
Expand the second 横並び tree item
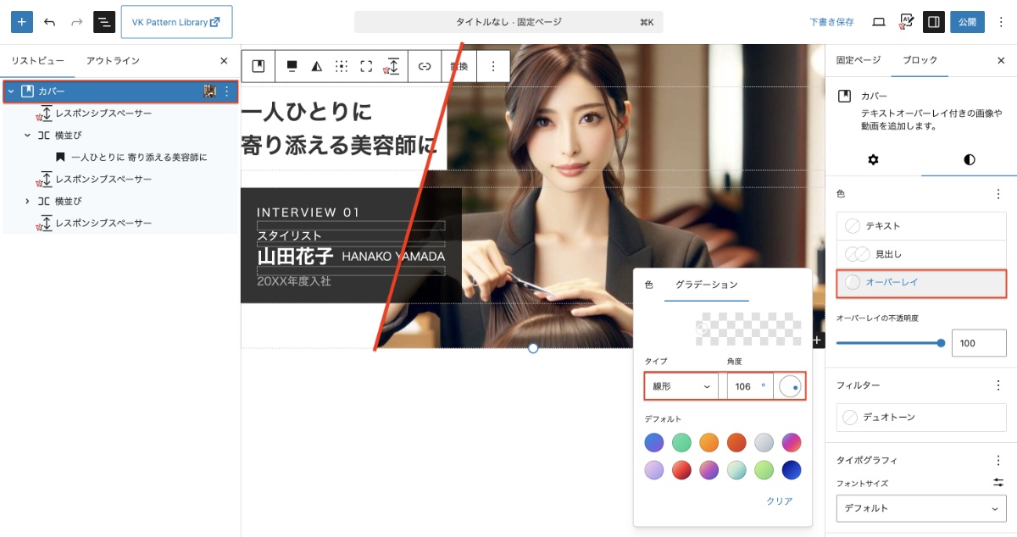click(x=27, y=202)
